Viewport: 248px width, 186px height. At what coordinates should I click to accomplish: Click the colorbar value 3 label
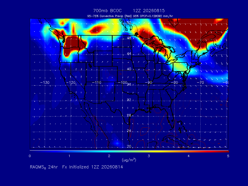pyautogui.click(x=149, y=156)
